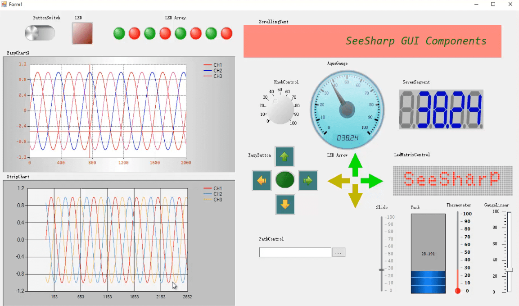The height and width of the screenshot is (306, 519).
Task: Click the yellow down LED Arrow
Action: 355,197
